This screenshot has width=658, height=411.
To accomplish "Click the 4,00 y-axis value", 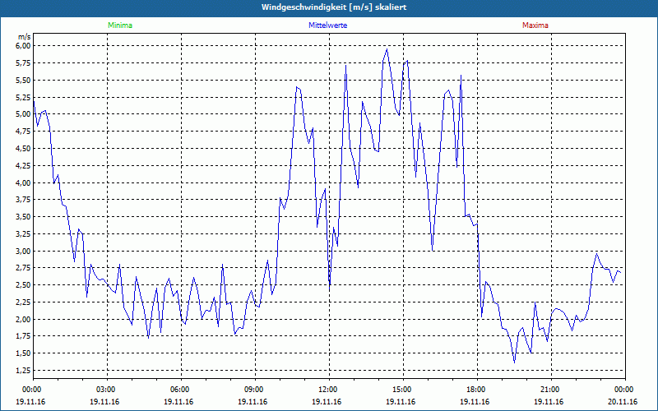I will [x=24, y=182].
